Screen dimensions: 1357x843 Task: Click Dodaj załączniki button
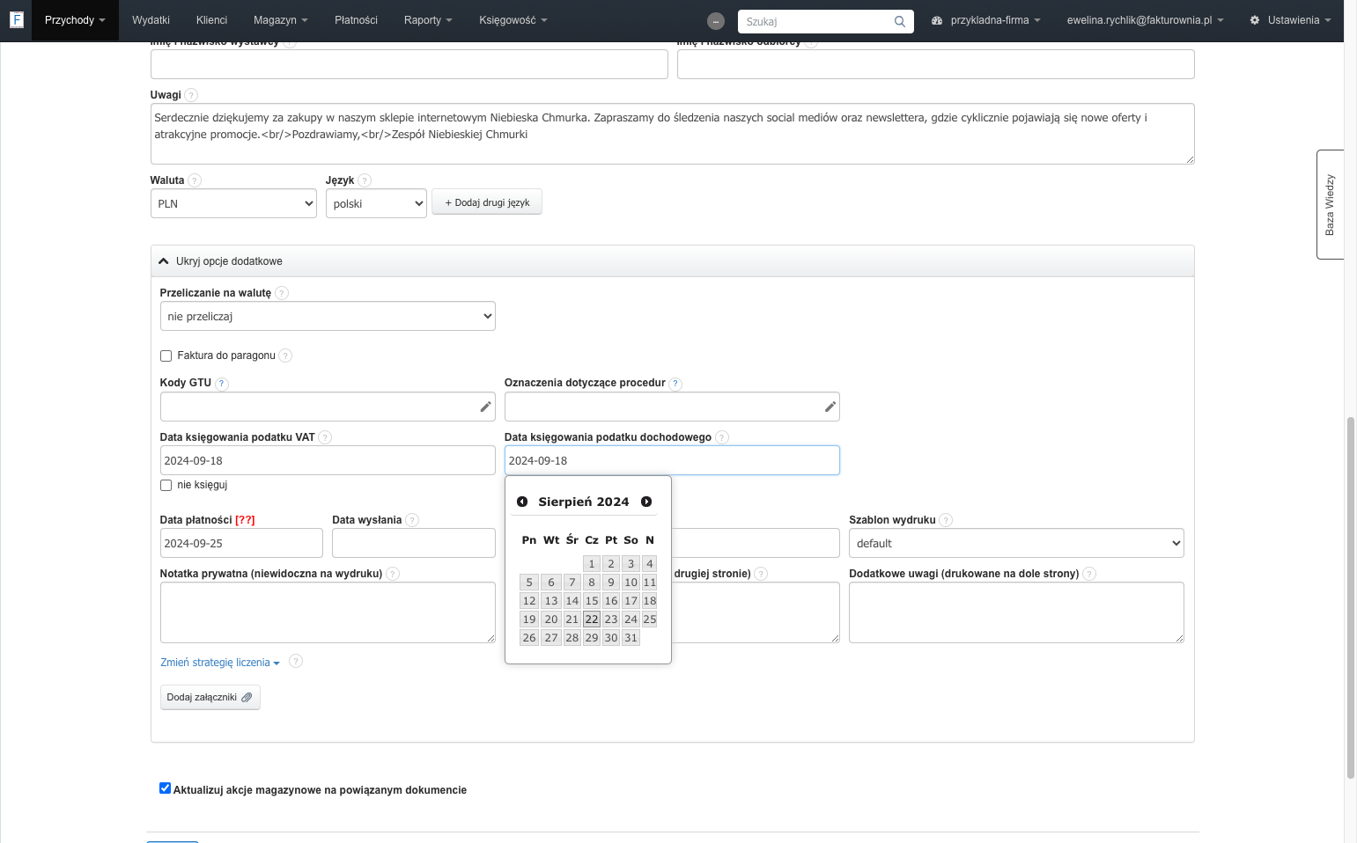pyautogui.click(x=210, y=697)
